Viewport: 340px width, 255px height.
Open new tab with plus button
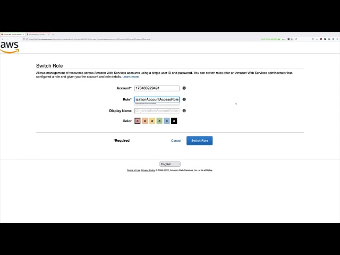[x=53, y=34]
